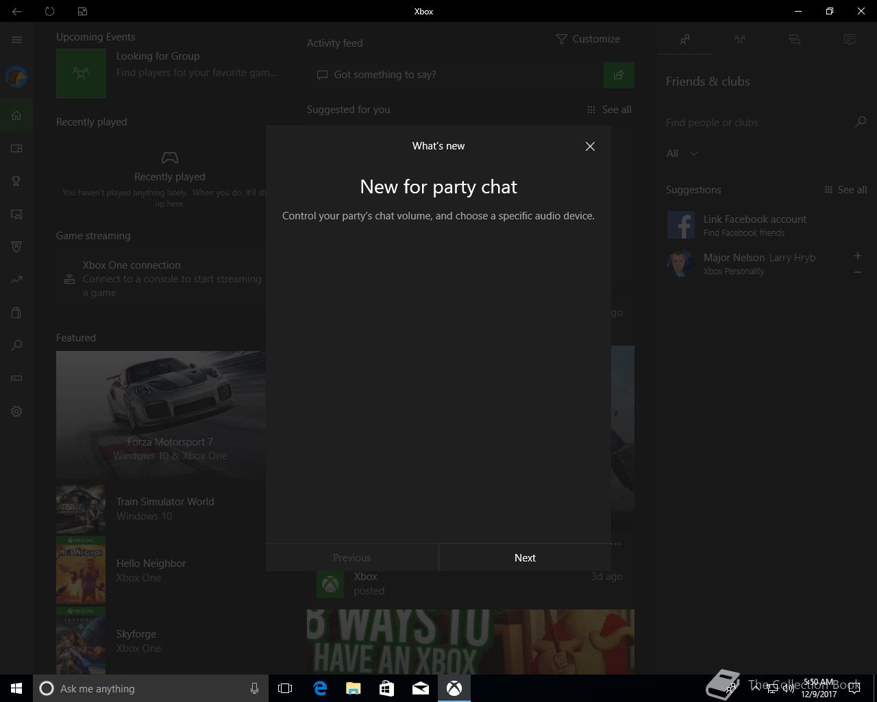The height and width of the screenshot is (702, 877).
Task: Click the green share post button
Action: click(x=619, y=75)
